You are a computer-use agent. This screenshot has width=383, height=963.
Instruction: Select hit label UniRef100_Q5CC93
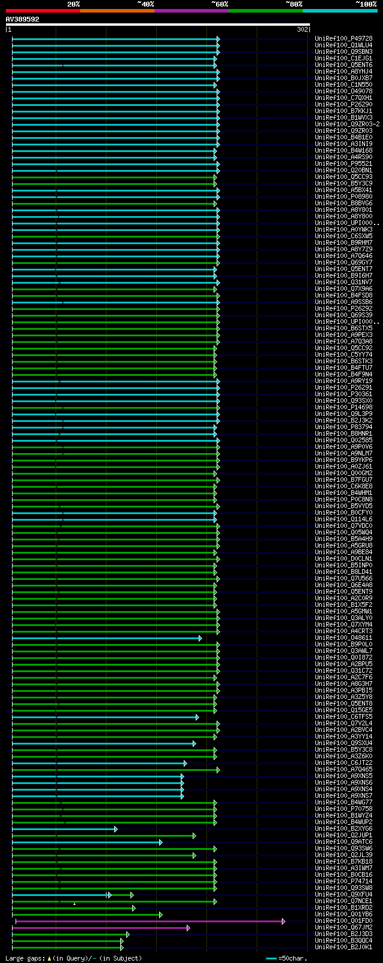pos(344,177)
